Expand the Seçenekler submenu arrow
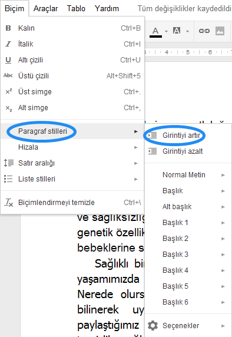The width and height of the screenshot is (232, 337). (223, 326)
